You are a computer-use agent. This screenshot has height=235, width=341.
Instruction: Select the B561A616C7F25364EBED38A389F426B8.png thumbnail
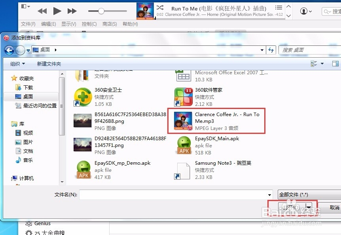83,120
